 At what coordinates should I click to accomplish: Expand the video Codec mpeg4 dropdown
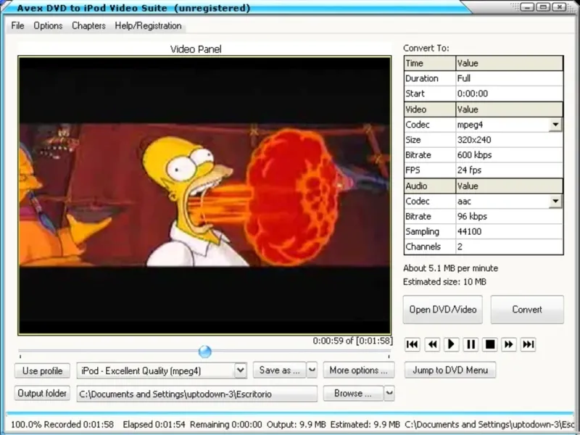[x=555, y=125]
